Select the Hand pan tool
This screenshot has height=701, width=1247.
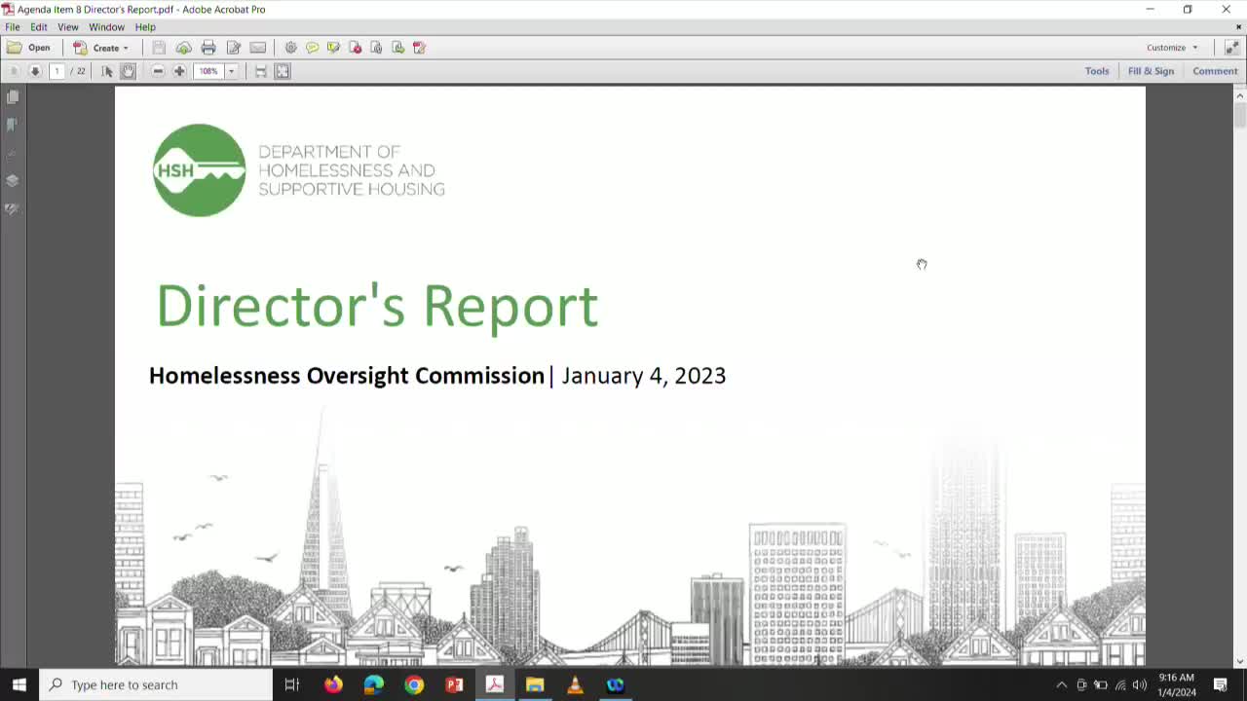point(128,71)
